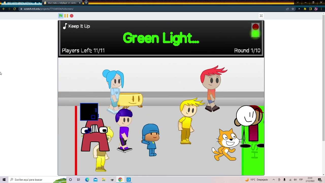The width and height of the screenshot is (325, 183).
Task: Click the address bar with scratch.mit.edu URL
Action: point(152,9)
